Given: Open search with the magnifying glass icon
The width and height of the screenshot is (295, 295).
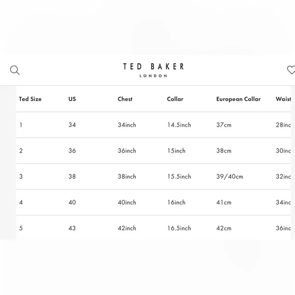Looking at the screenshot, I should [15, 70].
